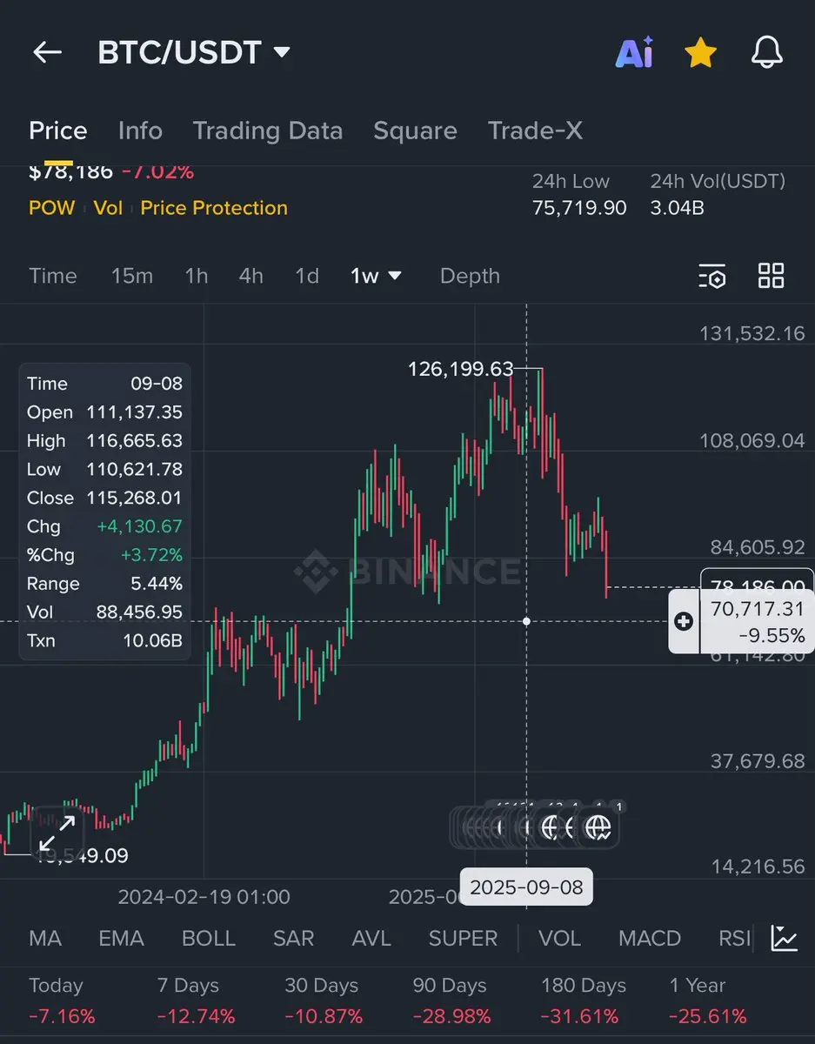Toggle the MACD sub-indicator
This screenshot has width=815, height=1044.
[650, 939]
